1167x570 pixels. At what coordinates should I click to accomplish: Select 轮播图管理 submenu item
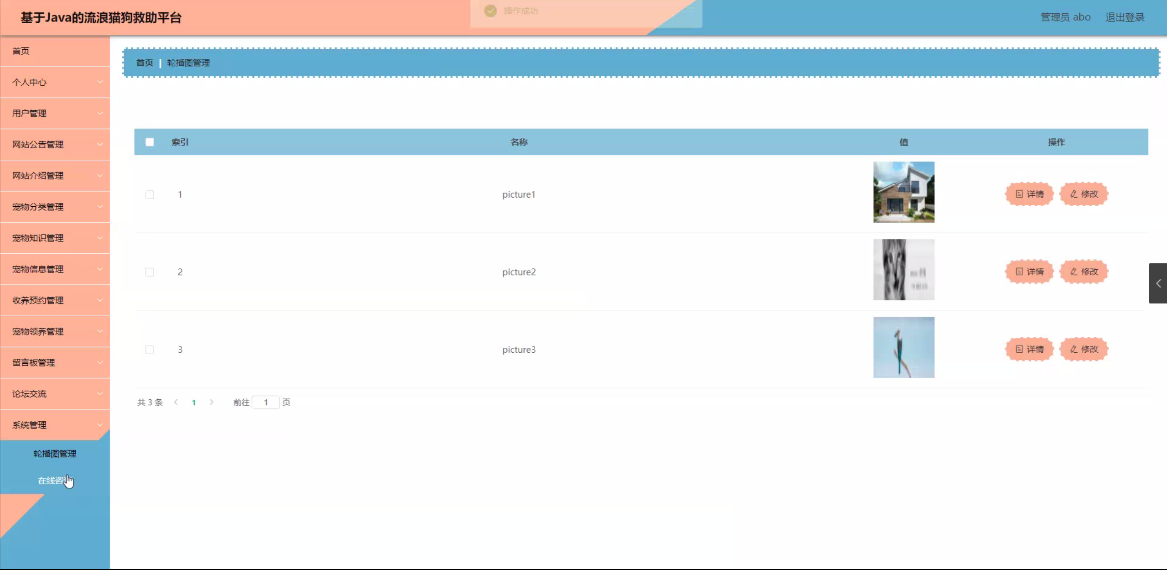[55, 454]
